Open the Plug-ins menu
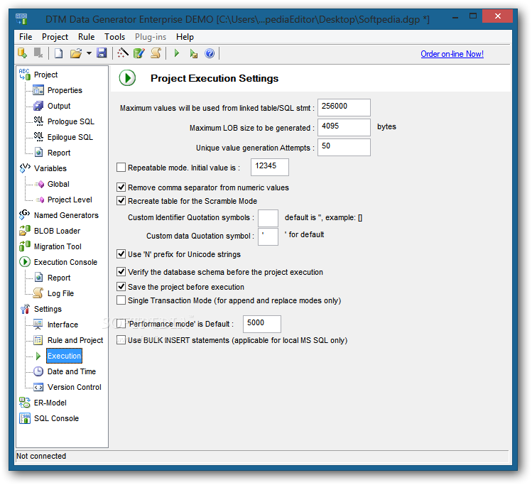 tap(151, 37)
